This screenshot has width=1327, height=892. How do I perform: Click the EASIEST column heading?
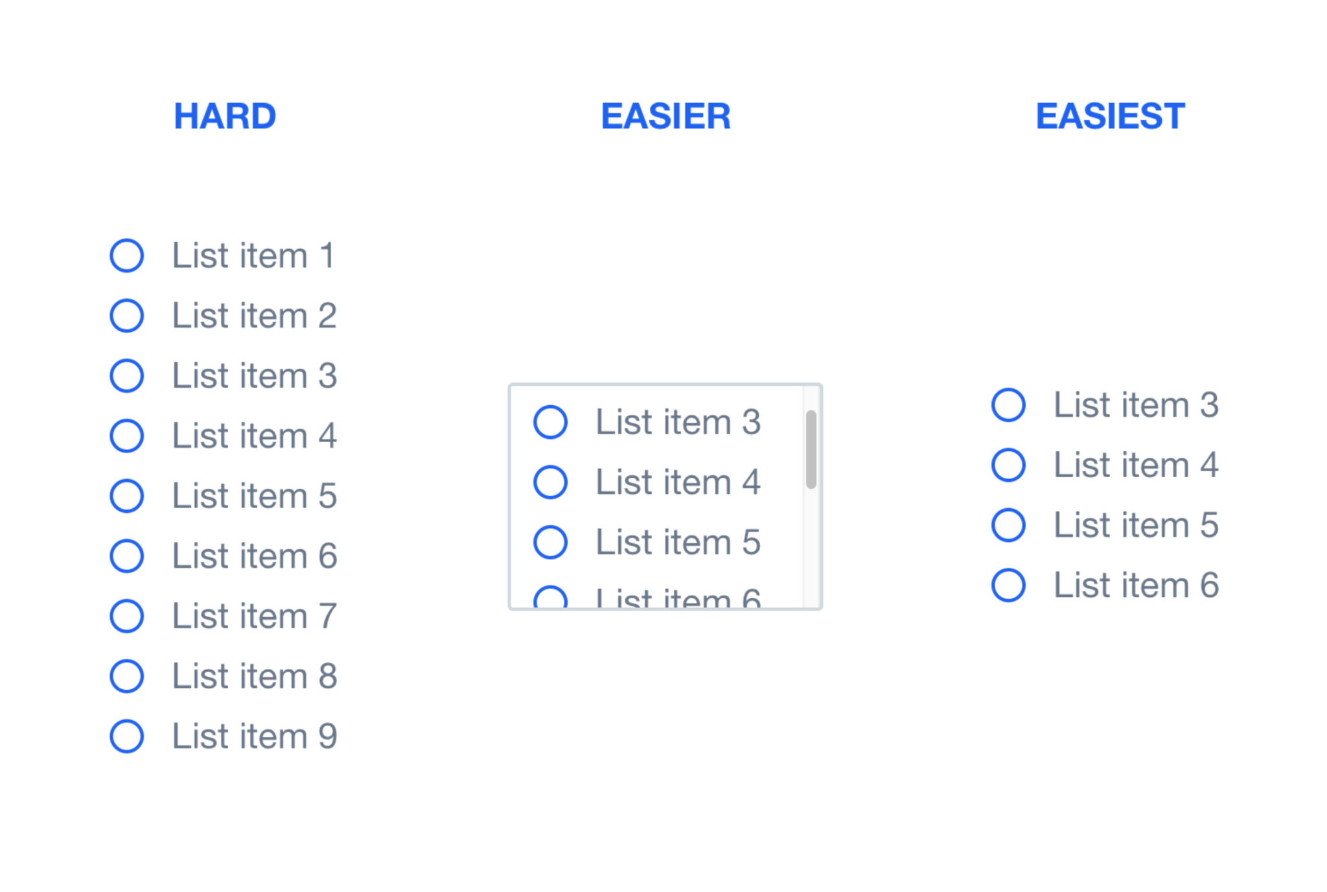(x=1110, y=117)
